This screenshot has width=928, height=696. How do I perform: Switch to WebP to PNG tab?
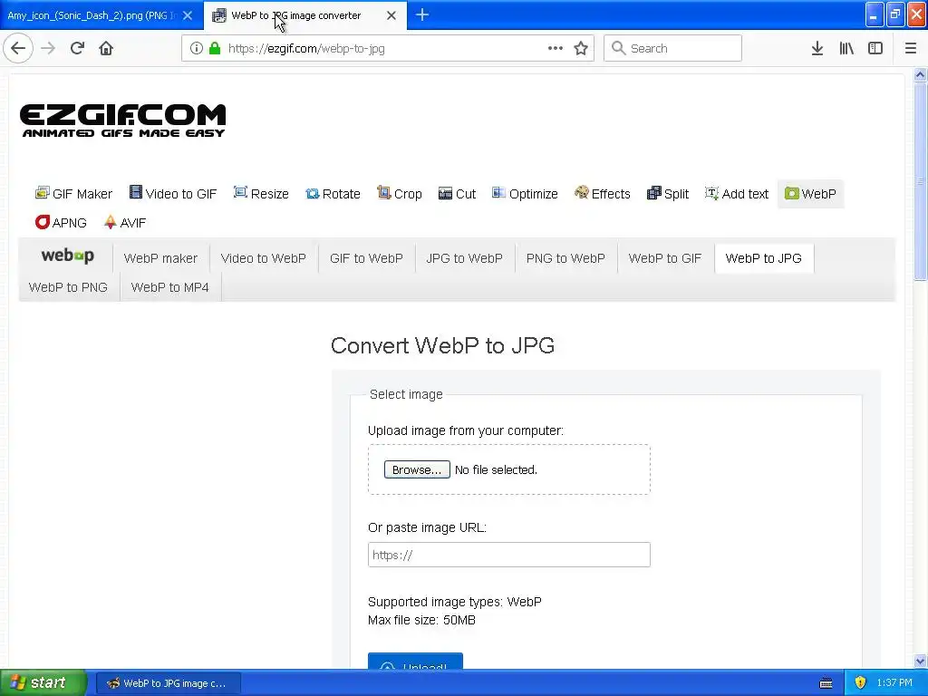click(68, 287)
